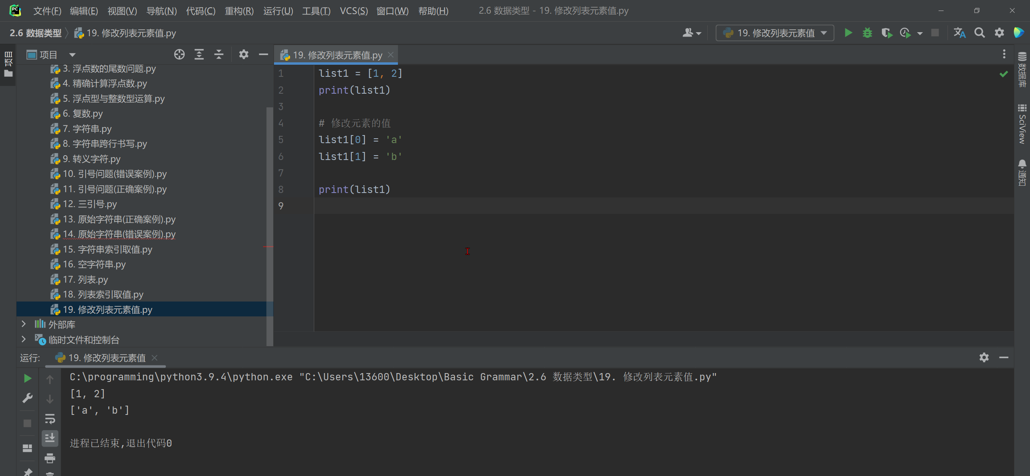Open the VCS(S) menu
The height and width of the screenshot is (476, 1030).
354,11
